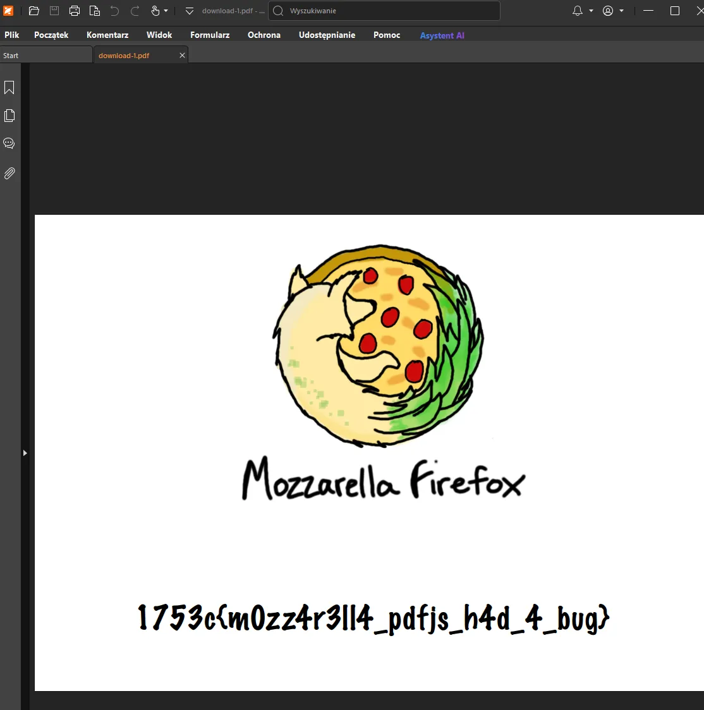Open the Udostępnianie ribbon tab

[327, 35]
